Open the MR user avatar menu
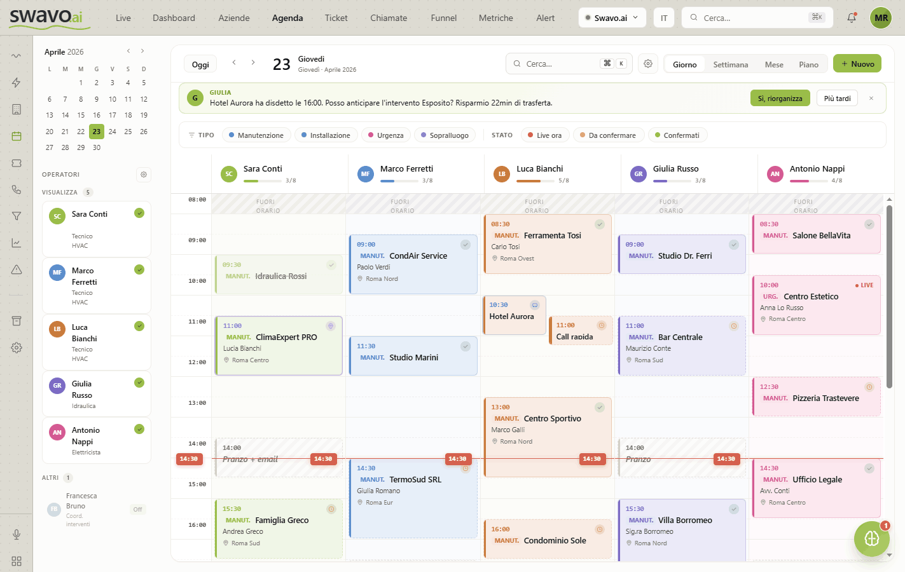Screen dimensions: 905x572 click(x=881, y=18)
